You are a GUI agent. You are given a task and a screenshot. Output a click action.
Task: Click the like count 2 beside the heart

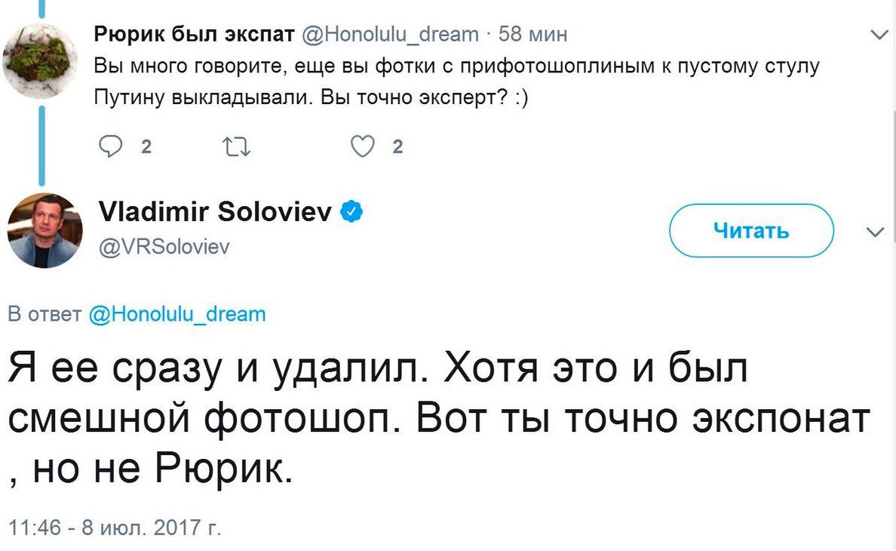tap(397, 147)
